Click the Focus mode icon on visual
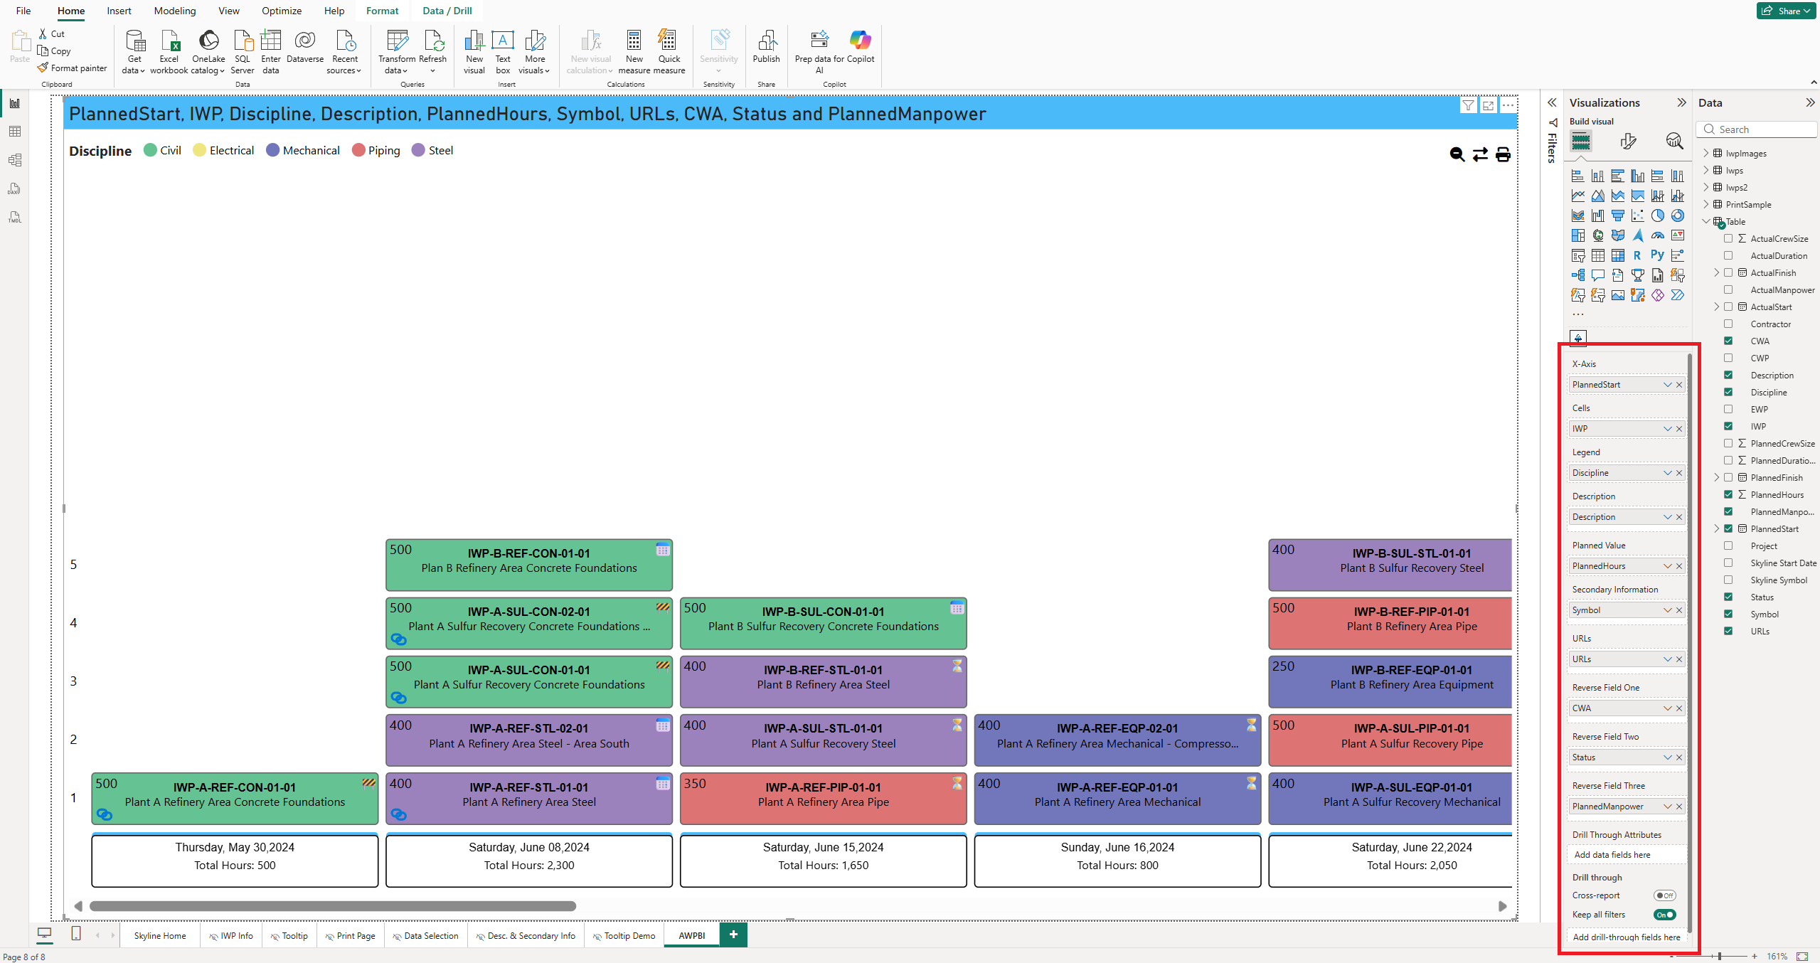 click(x=1488, y=105)
